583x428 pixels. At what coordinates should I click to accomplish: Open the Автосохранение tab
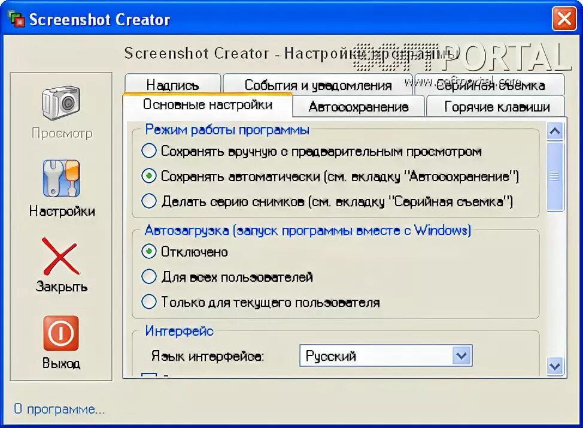(x=359, y=107)
